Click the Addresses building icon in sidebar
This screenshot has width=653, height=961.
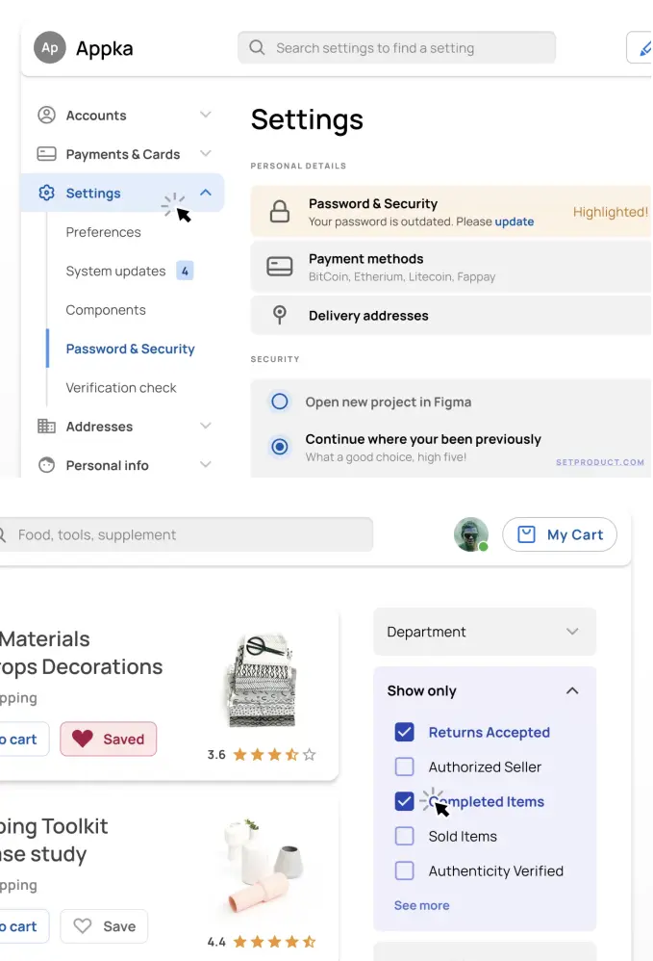coord(46,427)
